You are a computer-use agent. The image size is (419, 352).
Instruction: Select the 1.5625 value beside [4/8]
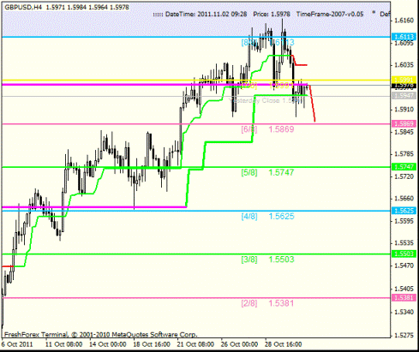(x=281, y=217)
